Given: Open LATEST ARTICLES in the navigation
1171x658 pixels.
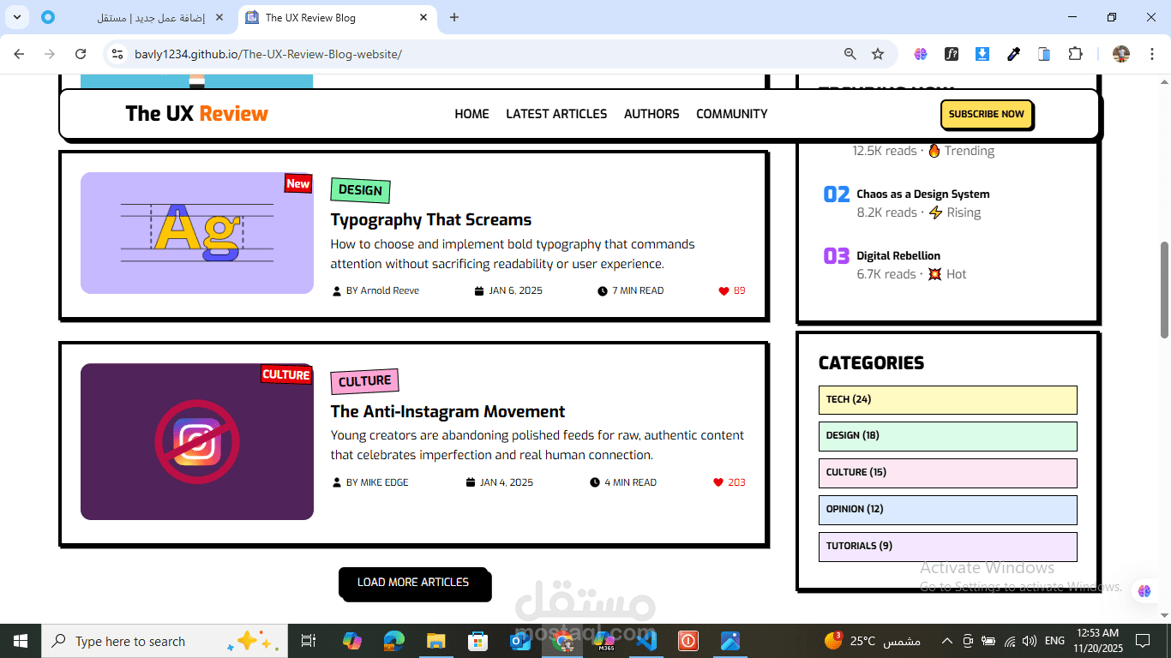Looking at the screenshot, I should tap(556, 114).
